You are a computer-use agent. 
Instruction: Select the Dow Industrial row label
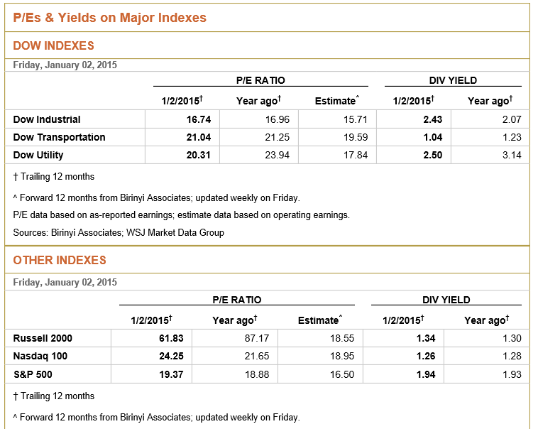click(47, 119)
